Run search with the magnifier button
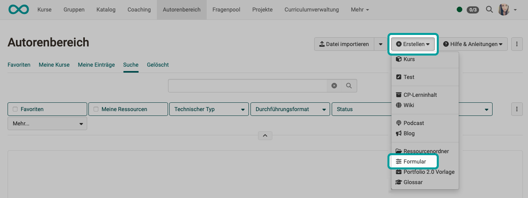 click(349, 85)
